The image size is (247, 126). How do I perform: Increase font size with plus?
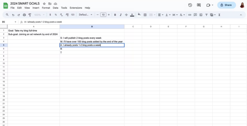tap(109, 15)
